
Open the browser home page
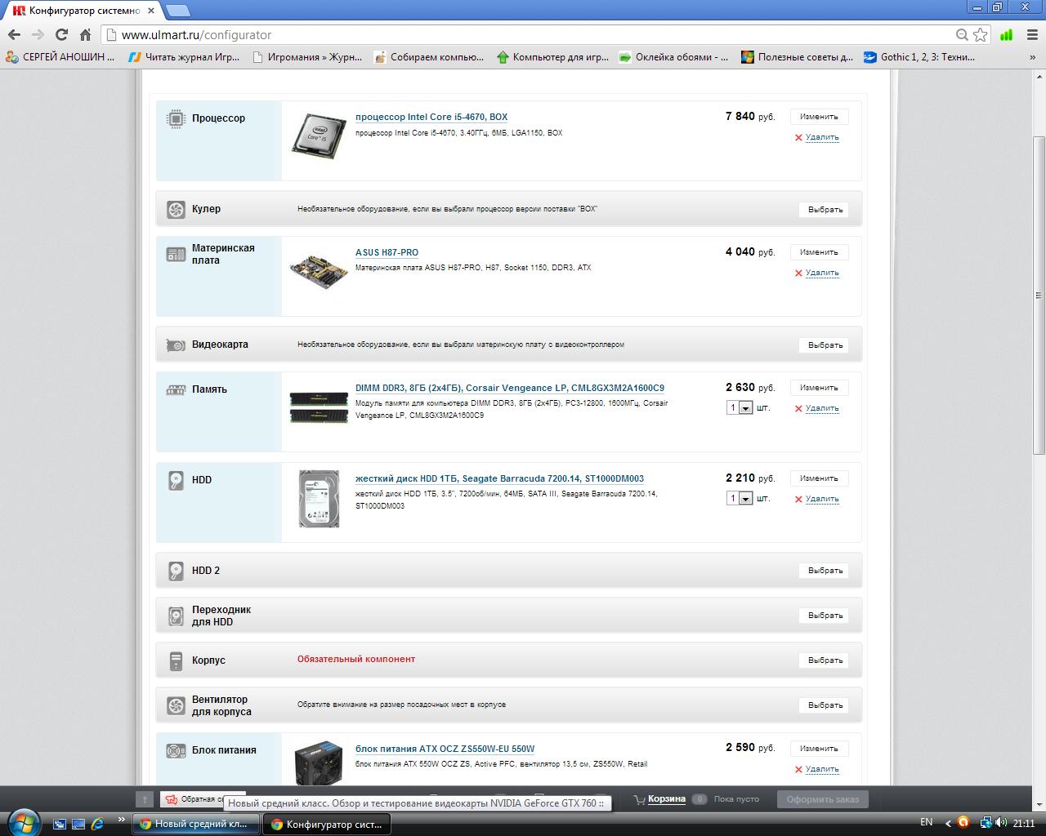tap(85, 34)
